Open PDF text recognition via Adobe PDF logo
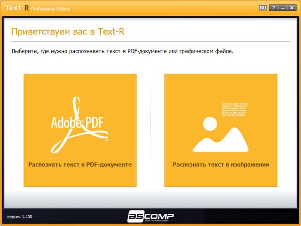 pyautogui.click(x=79, y=125)
